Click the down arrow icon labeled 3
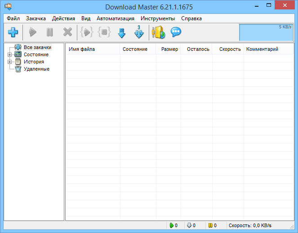Image resolution: width=298 pixels, height=233 pixels. pos(139,32)
